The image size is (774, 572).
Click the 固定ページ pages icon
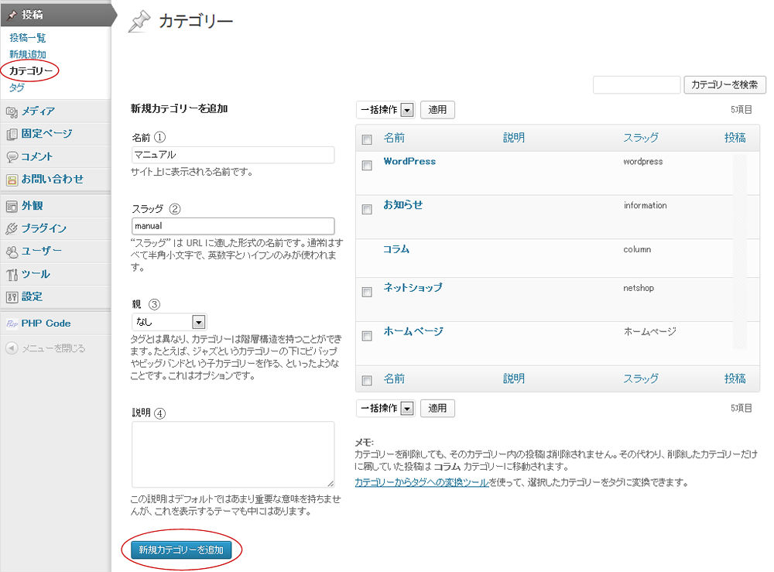click(12, 134)
